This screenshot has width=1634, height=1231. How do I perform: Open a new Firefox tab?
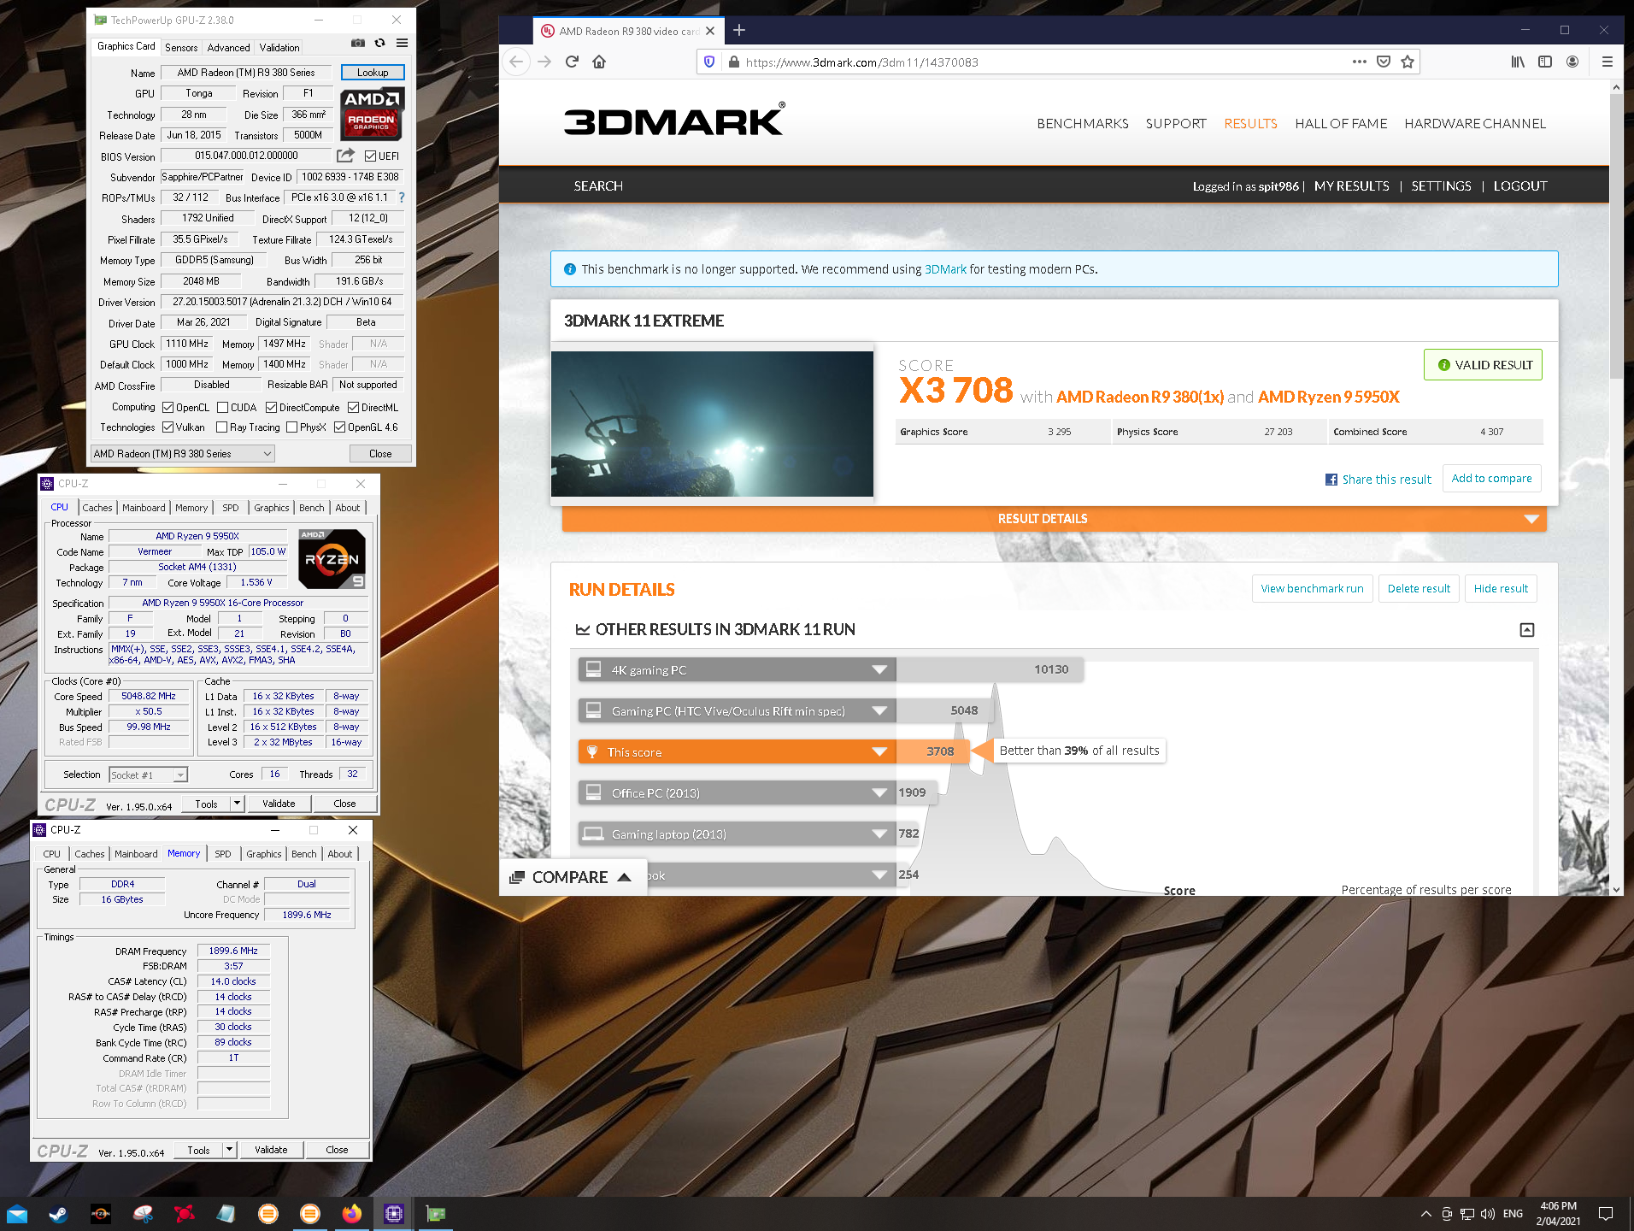click(739, 31)
